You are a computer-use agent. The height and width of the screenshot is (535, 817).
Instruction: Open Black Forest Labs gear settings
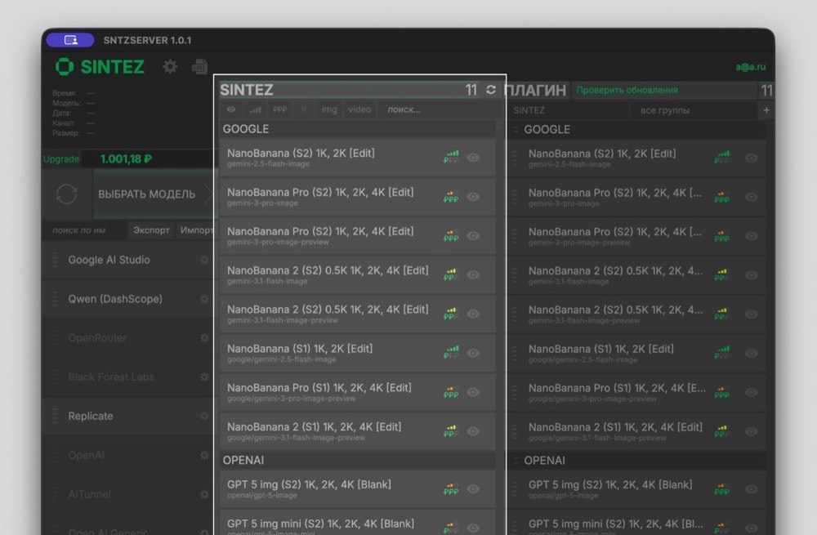tap(204, 377)
